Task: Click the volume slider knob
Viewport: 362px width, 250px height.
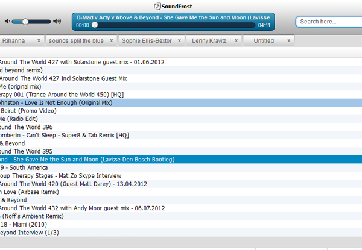Action: point(25,22)
